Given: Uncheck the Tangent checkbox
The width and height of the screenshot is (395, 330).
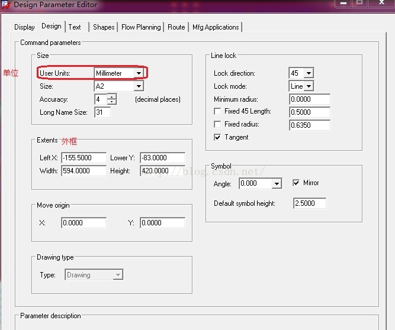Looking at the screenshot, I should (x=218, y=137).
